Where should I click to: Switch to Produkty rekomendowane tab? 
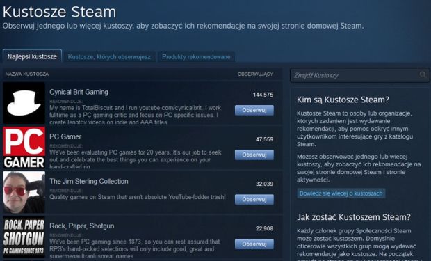click(x=196, y=57)
